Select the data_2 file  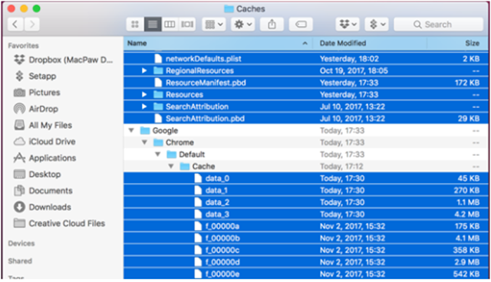306,202
